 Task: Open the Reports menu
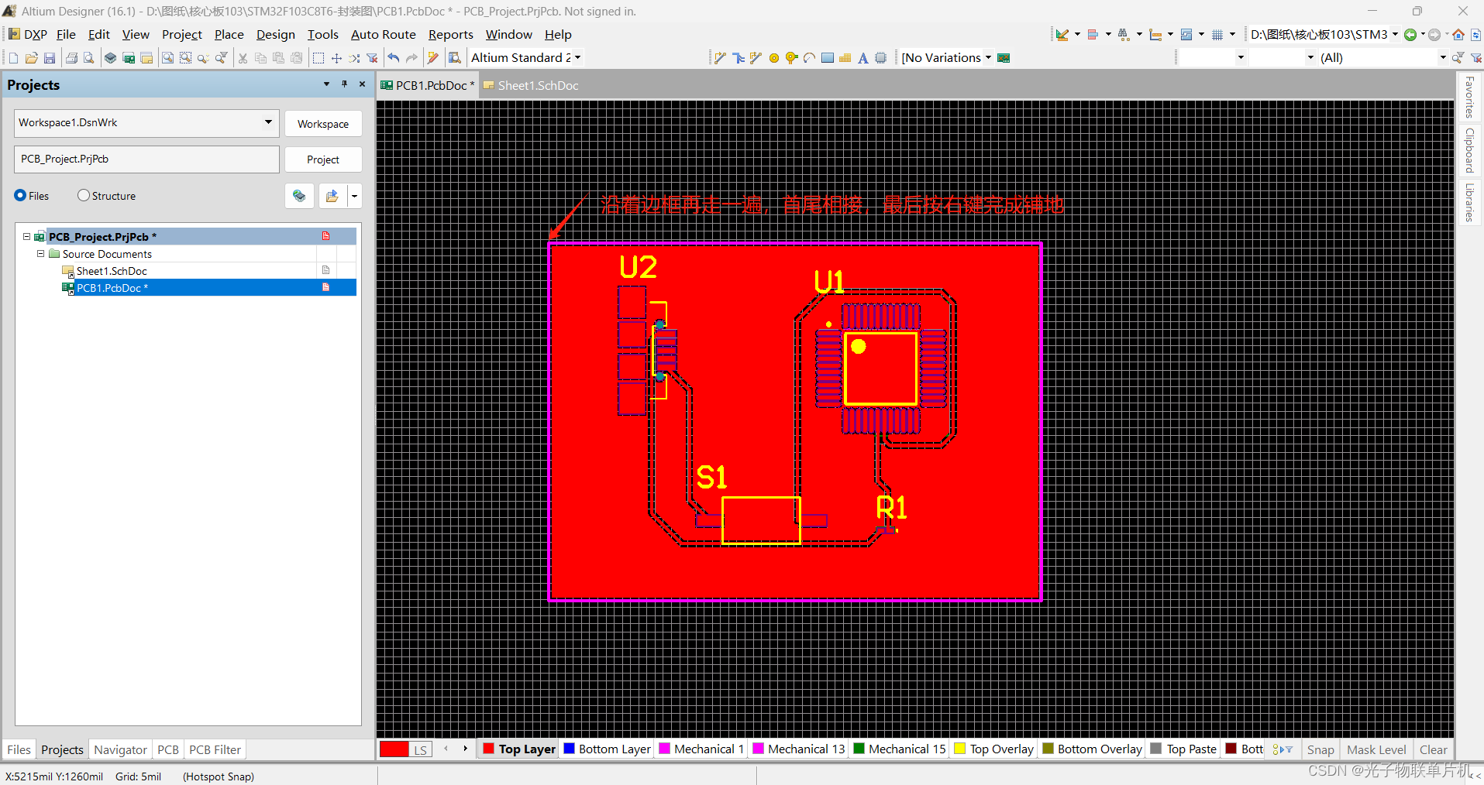click(x=450, y=35)
